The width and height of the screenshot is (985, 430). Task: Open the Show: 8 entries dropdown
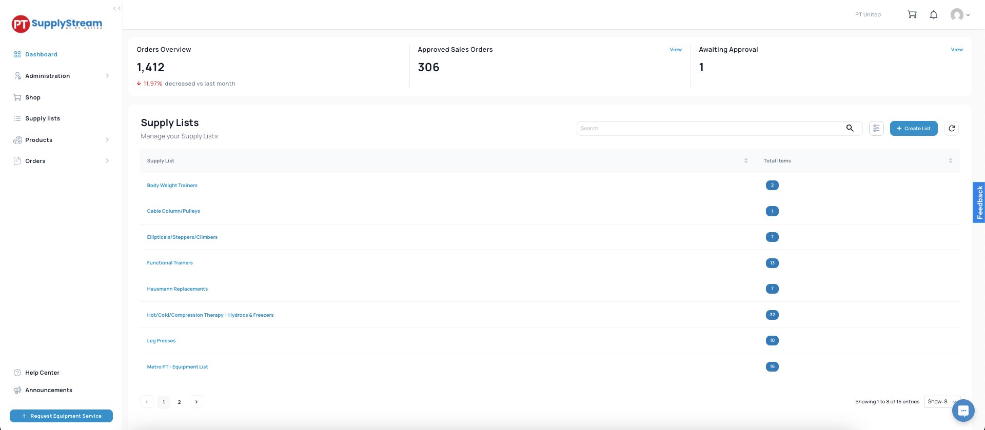tap(942, 402)
